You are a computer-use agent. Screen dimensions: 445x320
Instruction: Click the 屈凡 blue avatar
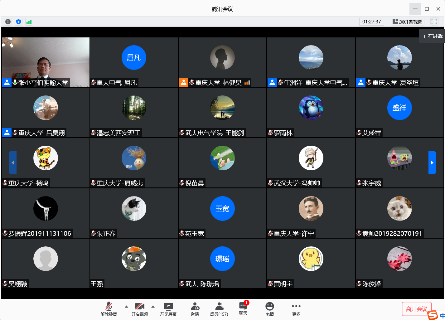134,57
